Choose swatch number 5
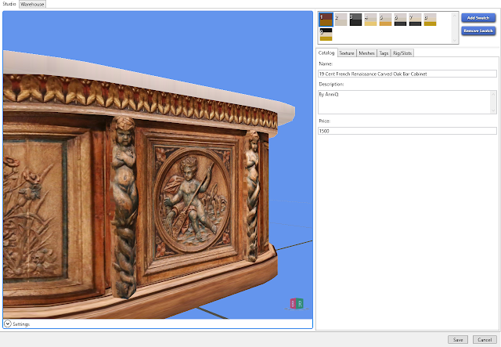Viewport: 501px width, 347px height. coord(385,20)
